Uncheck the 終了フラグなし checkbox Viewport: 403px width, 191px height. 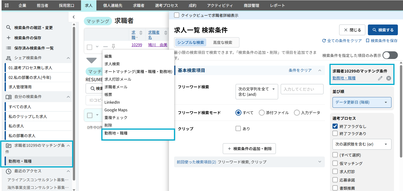point(335,126)
